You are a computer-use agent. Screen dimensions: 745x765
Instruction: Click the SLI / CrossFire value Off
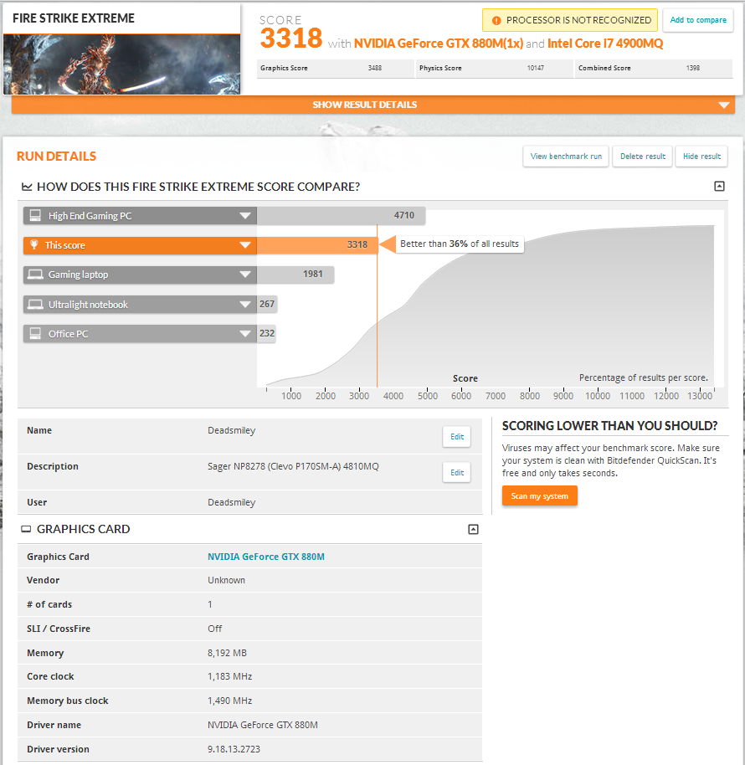click(x=214, y=629)
